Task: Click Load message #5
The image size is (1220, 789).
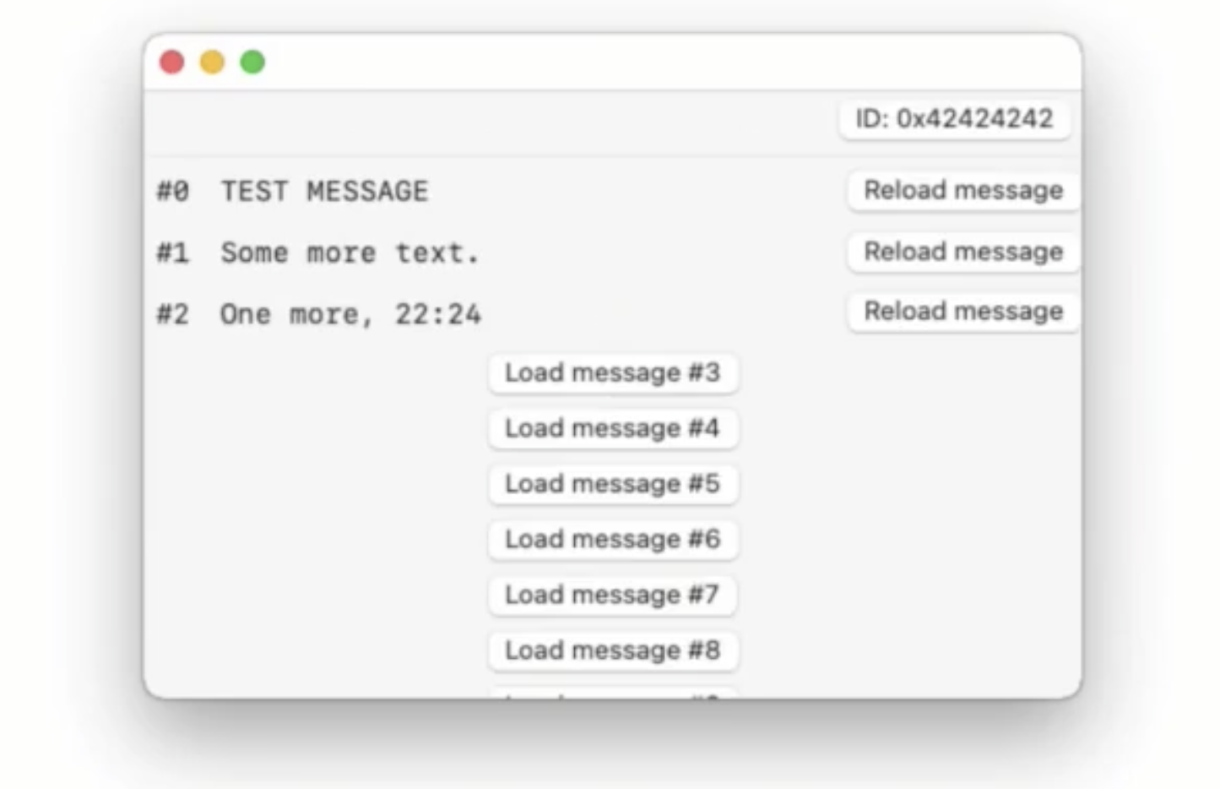Action: (x=613, y=484)
